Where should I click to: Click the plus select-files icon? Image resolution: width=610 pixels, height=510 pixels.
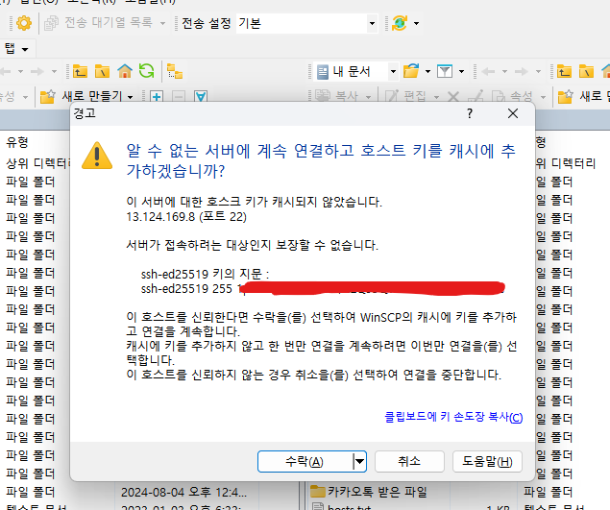157,96
